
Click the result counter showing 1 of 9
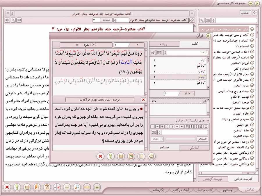[x=129, y=45]
